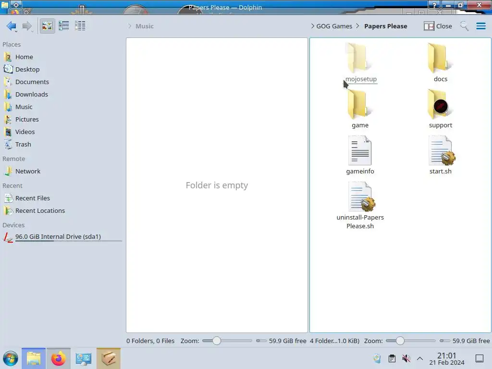Screen dimensions: 492x369
Task: Go back with the blue back arrow
Action: 12,26
